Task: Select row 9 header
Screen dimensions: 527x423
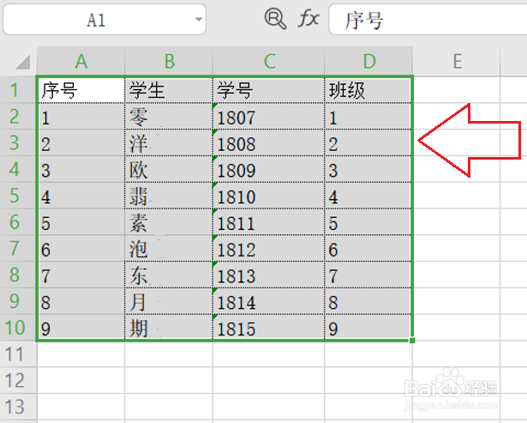Action: (x=18, y=301)
